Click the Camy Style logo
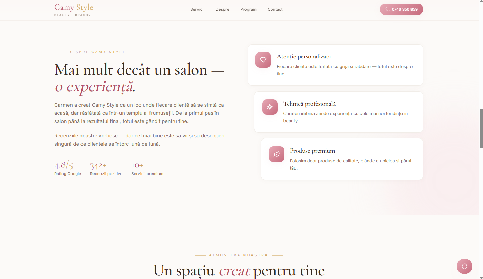The height and width of the screenshot is (279, 483). (74, 10)
